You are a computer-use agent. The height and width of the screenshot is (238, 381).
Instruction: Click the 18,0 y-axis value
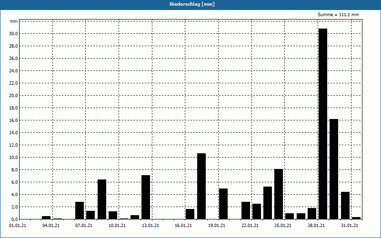point(13,108)
